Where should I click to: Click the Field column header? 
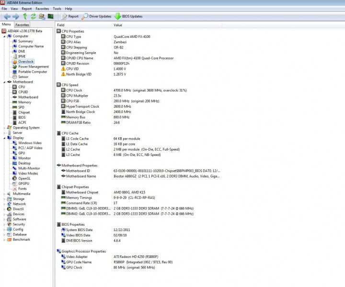point(83,25)
